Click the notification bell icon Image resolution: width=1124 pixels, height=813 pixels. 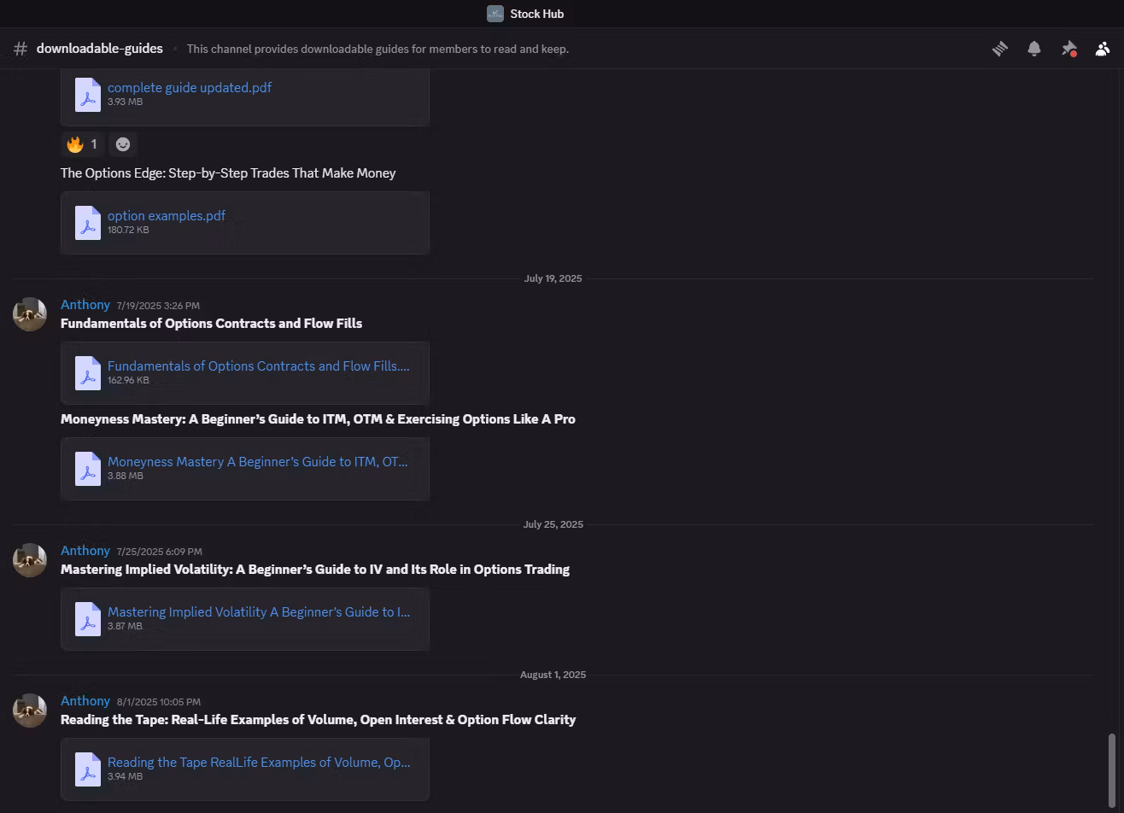point(1033,49)
